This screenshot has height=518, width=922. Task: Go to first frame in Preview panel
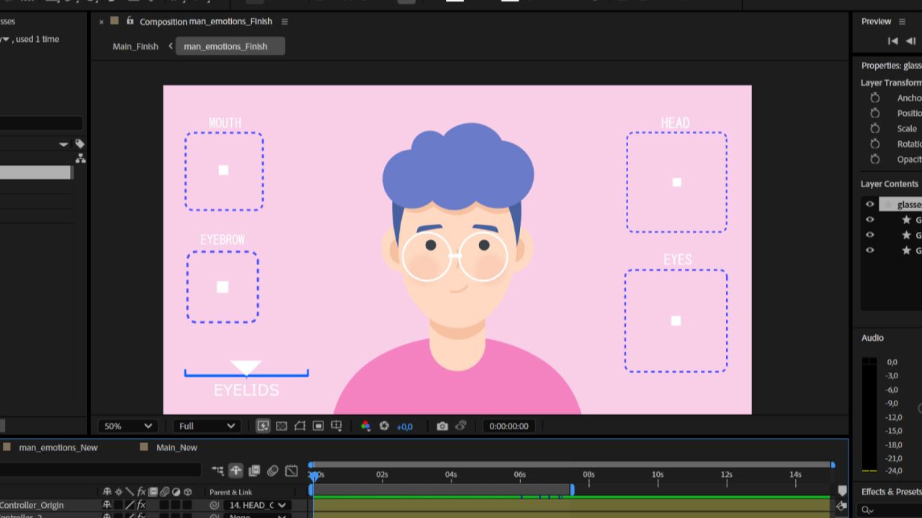coord(892,41)
